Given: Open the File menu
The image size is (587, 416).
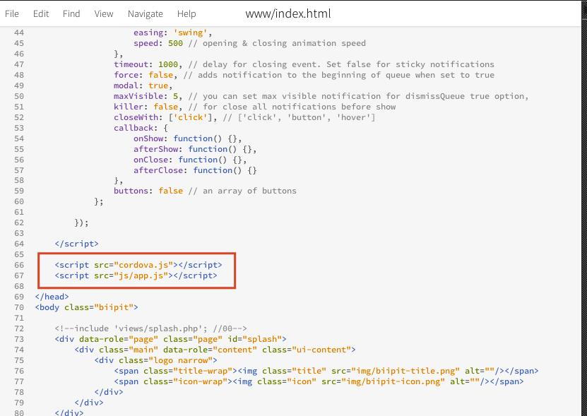Looking at the screenshot, I should tap(12, 13).
